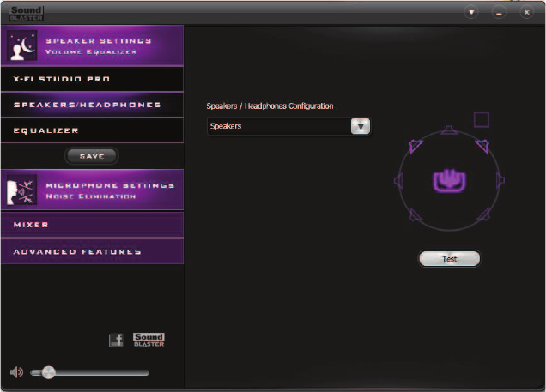The width and height of the screenshot is (546, 392).
Task: Minimize the Sound Blaster window
Action: click(499, 13)
